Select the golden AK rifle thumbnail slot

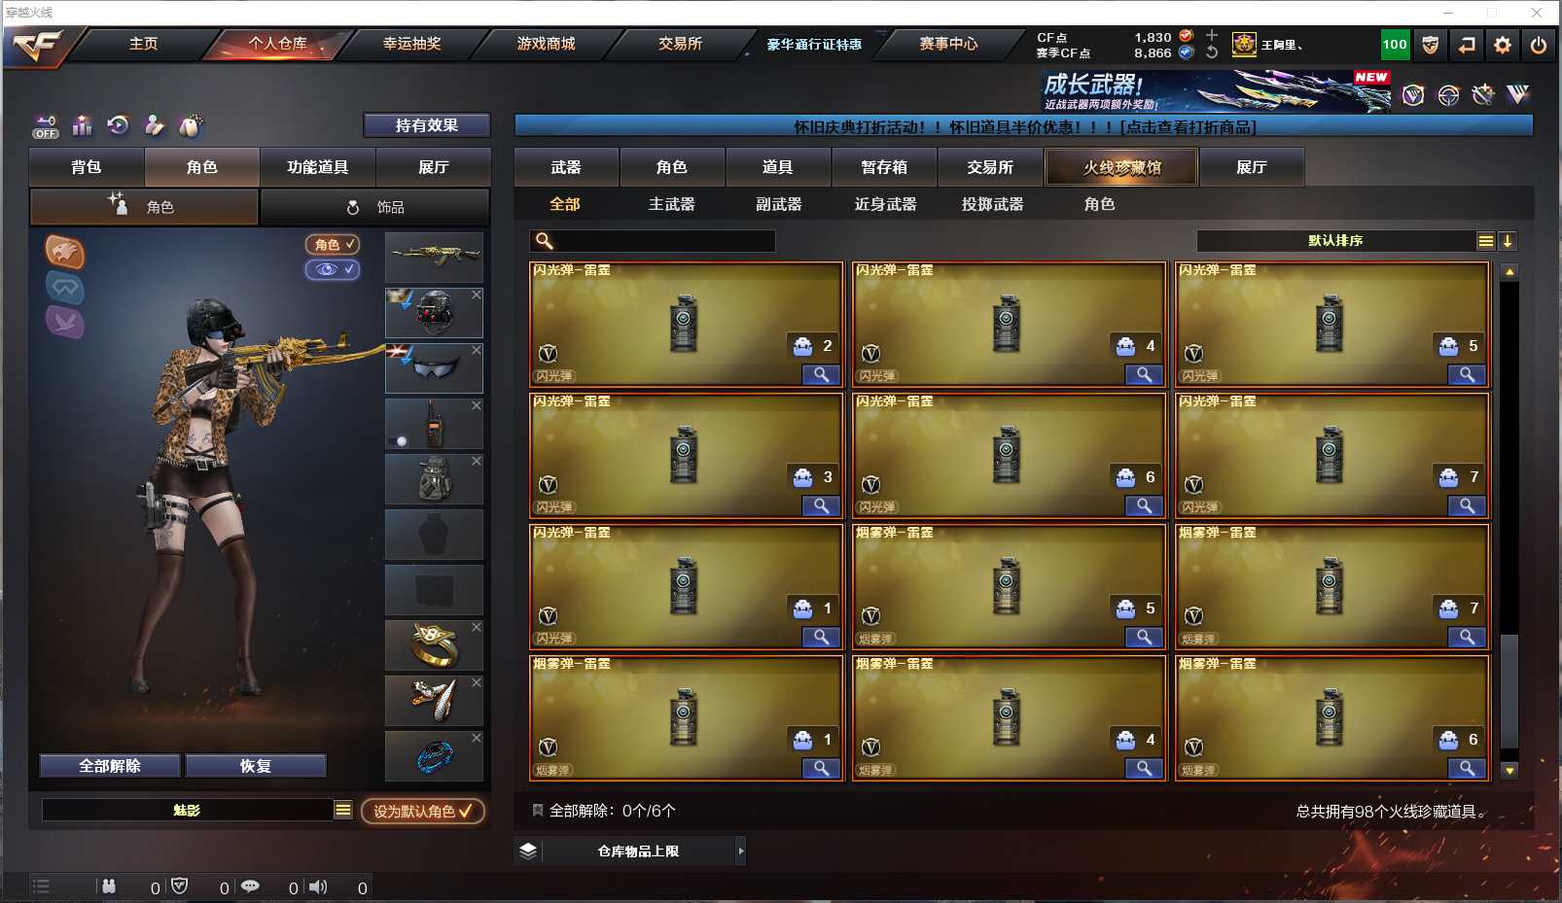pos(434,258)
